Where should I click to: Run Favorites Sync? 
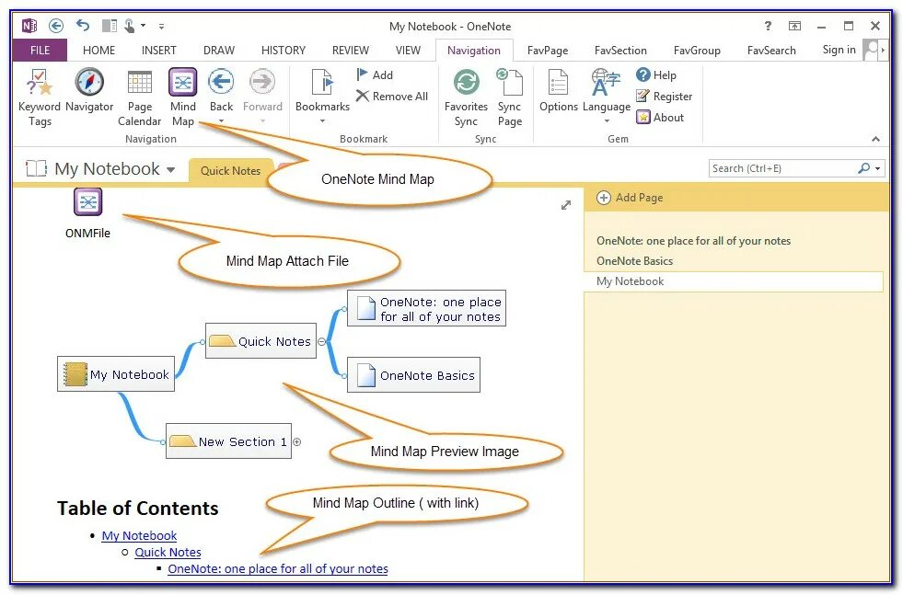(466, 97)
